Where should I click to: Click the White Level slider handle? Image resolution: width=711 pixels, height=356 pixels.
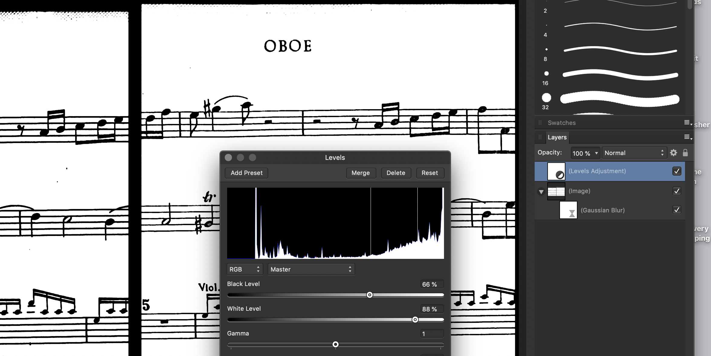tap(415, 319)
